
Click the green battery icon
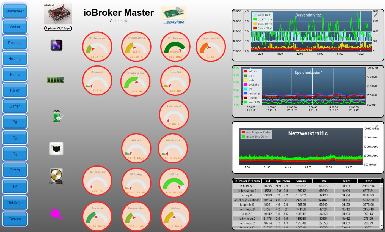[58, 116]
